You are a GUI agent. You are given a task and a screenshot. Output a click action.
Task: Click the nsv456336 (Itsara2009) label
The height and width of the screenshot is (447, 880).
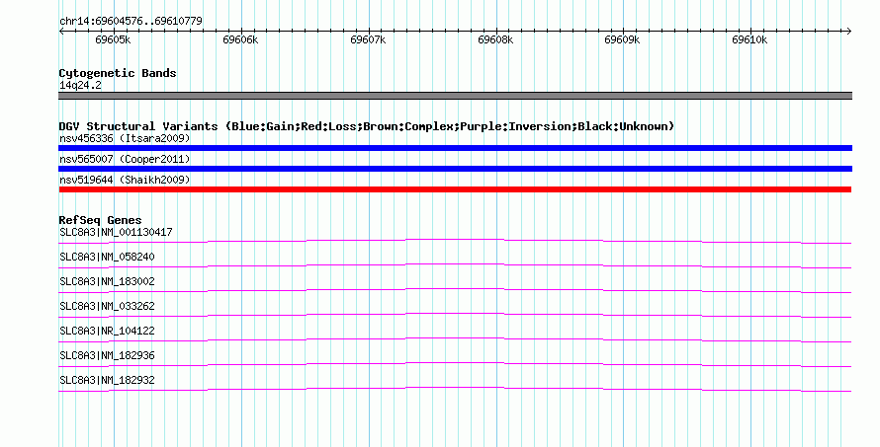pyautogui.click(x=125, y=138)
